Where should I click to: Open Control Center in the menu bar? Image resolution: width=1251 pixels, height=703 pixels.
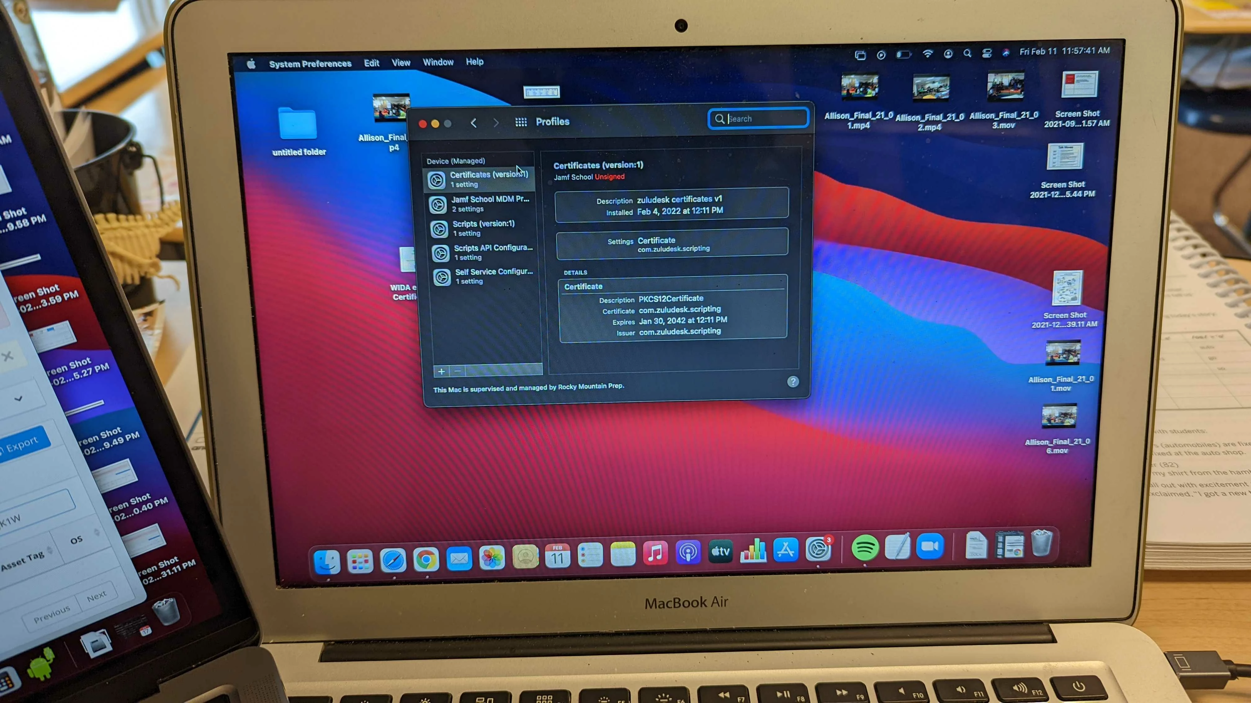click(986, 53)
